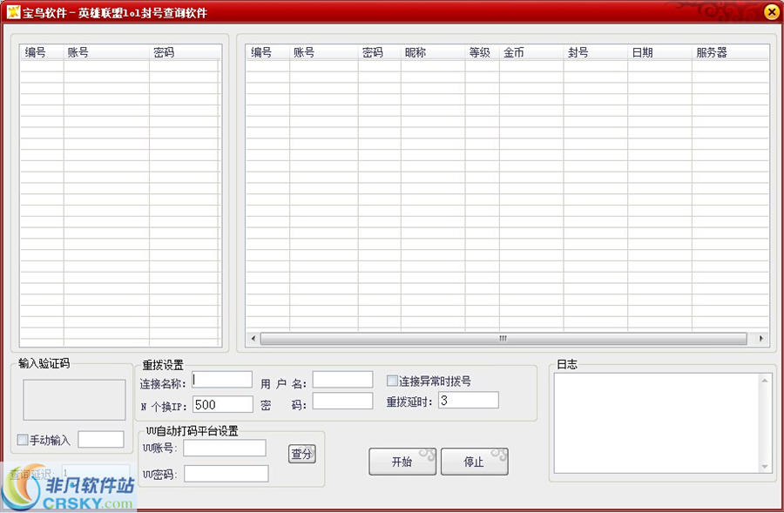The height and width of the screenshot is (513, 784).
Task: Click the right scroll arrow of results table
Action: (760, 338)
